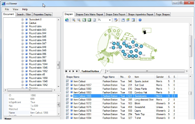Uncheck the Item Callout.1078 checkbox
The width and height of the screenshot is (195, 124).
click(x=67, y=110)
